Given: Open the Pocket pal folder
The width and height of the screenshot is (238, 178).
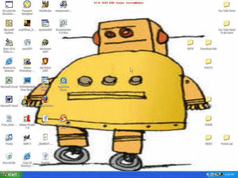Looking at the screenshot, I should tap(226, 137).
